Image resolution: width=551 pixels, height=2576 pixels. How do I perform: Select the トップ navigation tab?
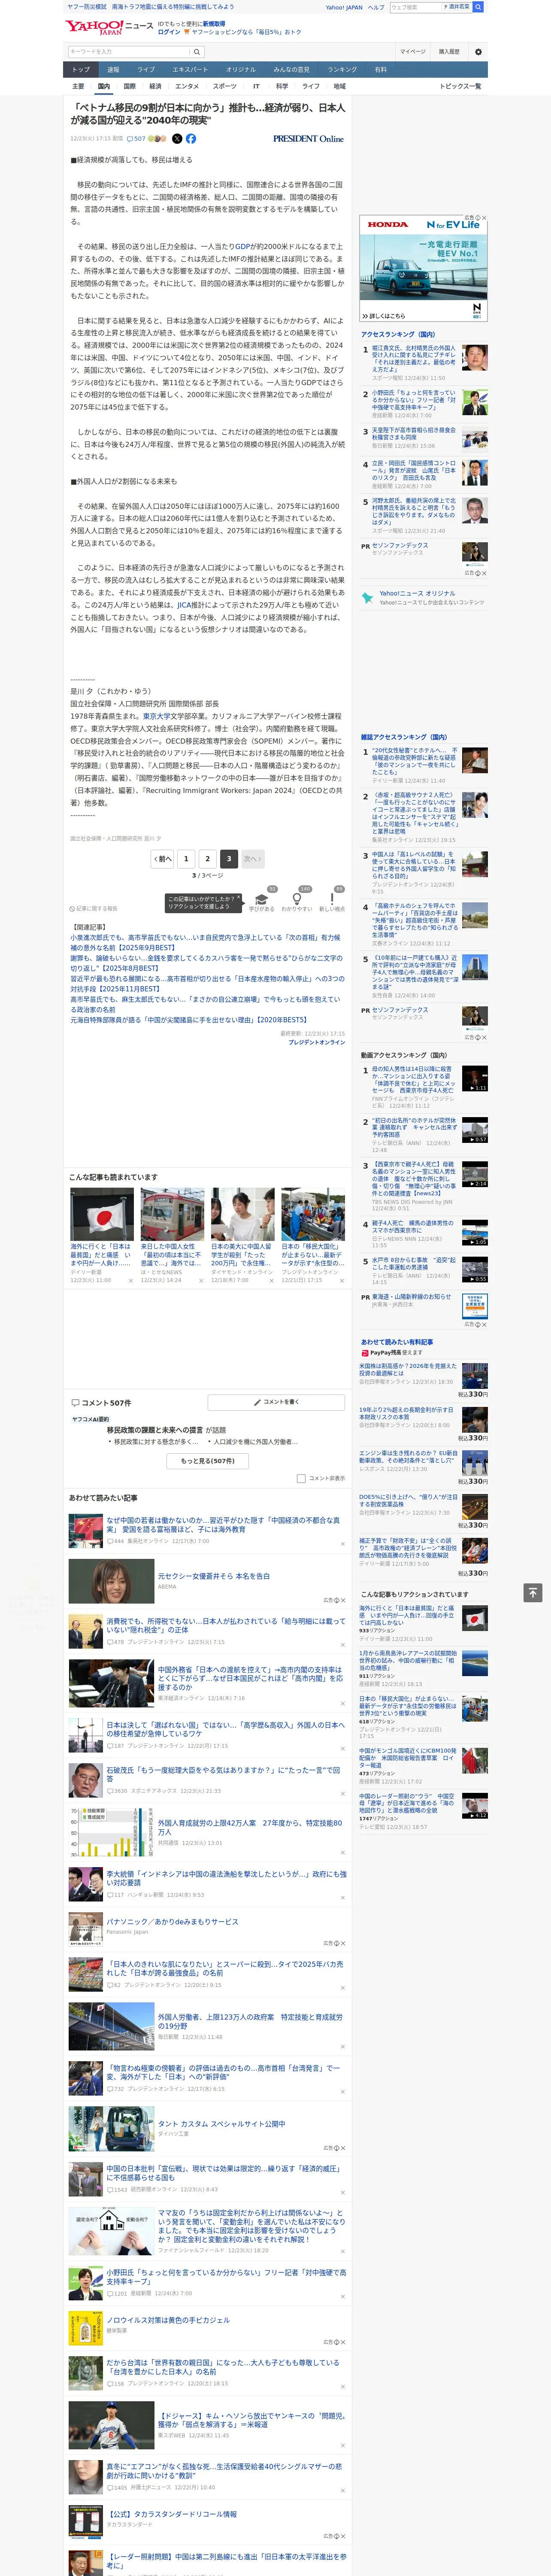tap(81, 70)
